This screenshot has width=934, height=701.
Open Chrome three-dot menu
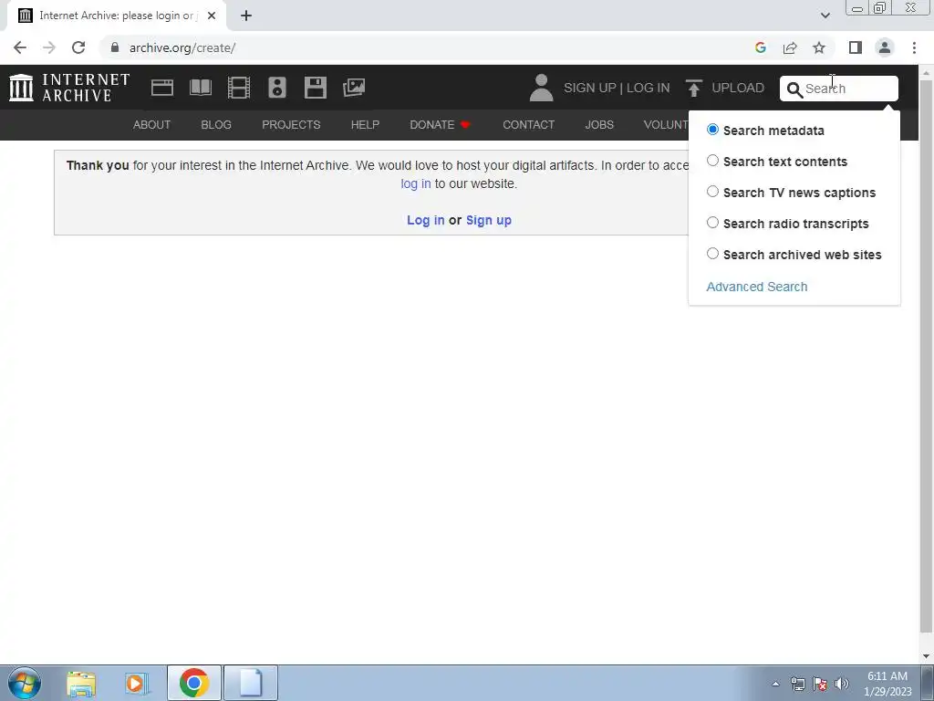click(914, 47)
